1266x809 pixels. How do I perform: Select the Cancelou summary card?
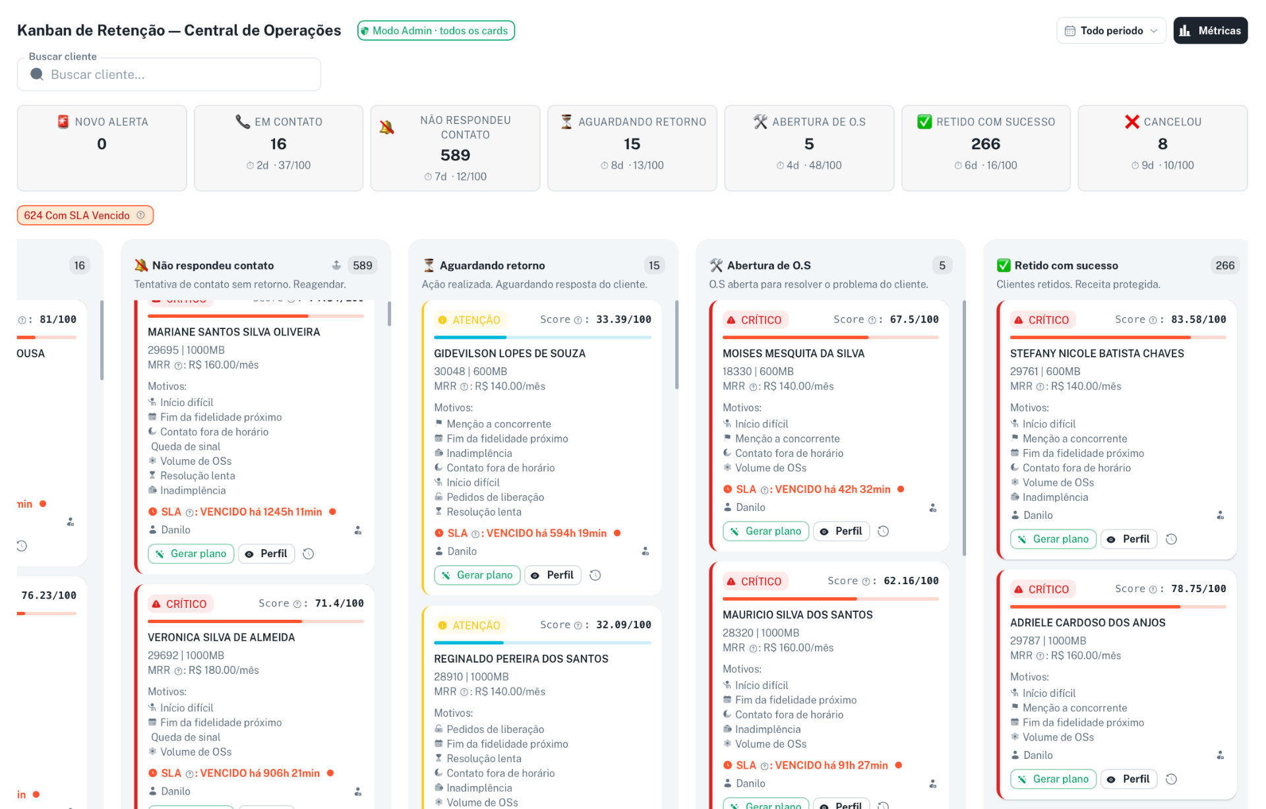click(1162, 148)
